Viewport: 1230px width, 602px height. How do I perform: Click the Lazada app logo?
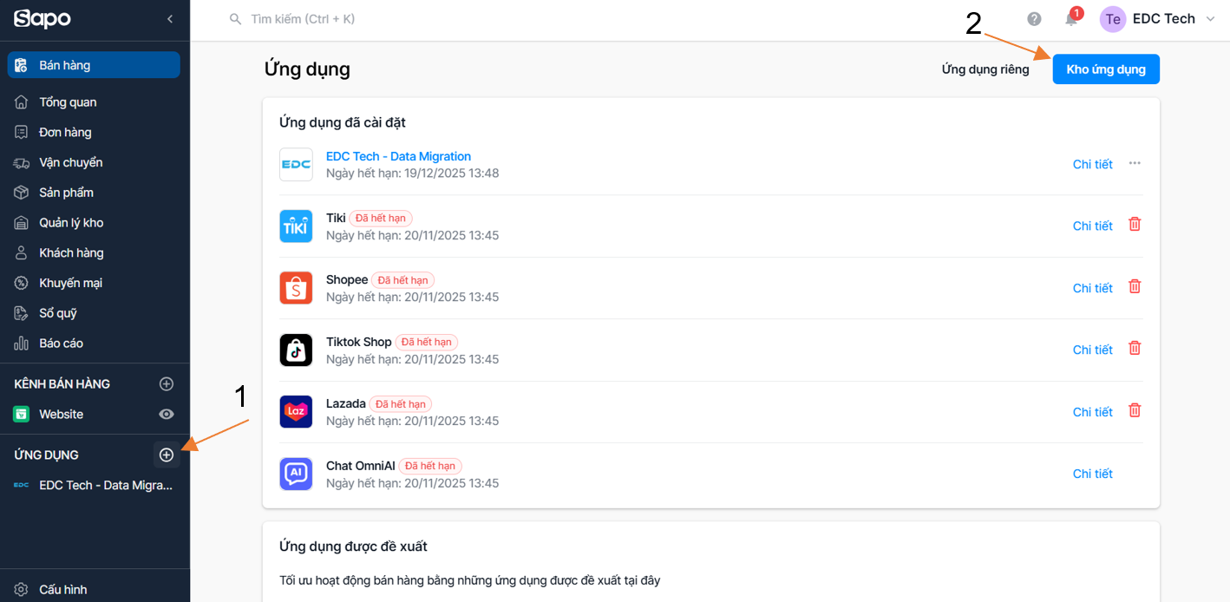click(296, 412)
